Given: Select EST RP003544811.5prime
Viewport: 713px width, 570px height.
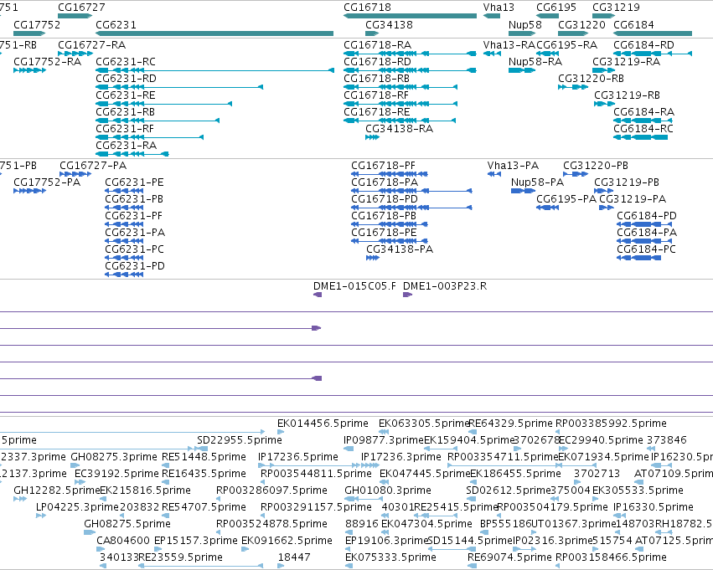Looking at the screenshot, I should [263, 482].
